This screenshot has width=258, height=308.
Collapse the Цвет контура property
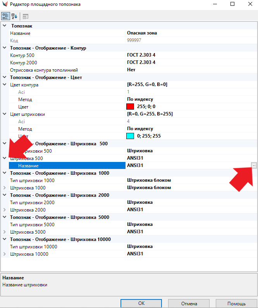5,84
